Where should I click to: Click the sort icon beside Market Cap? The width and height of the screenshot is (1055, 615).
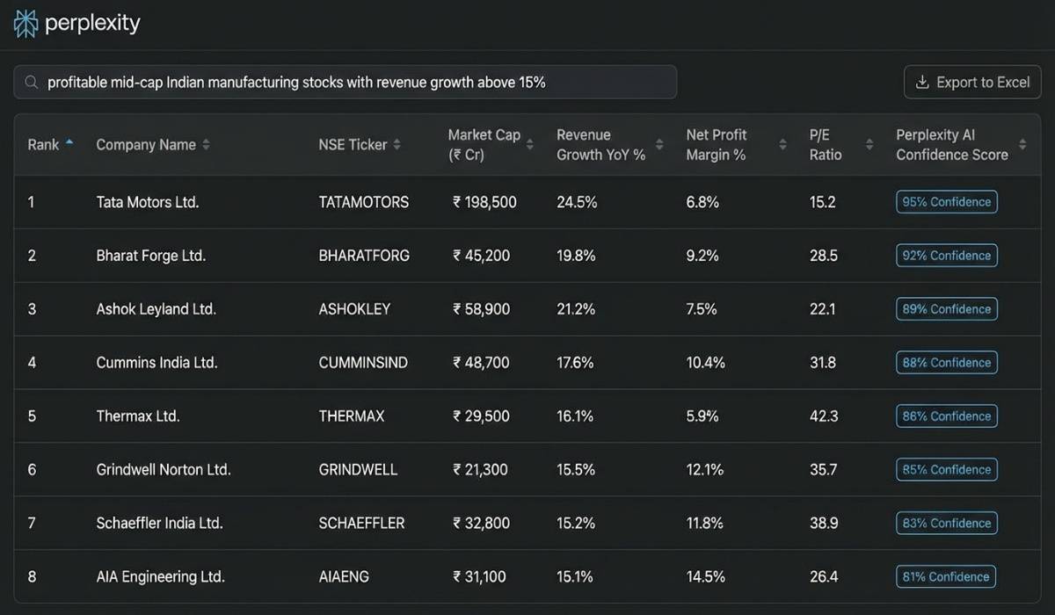pos(528,144)
